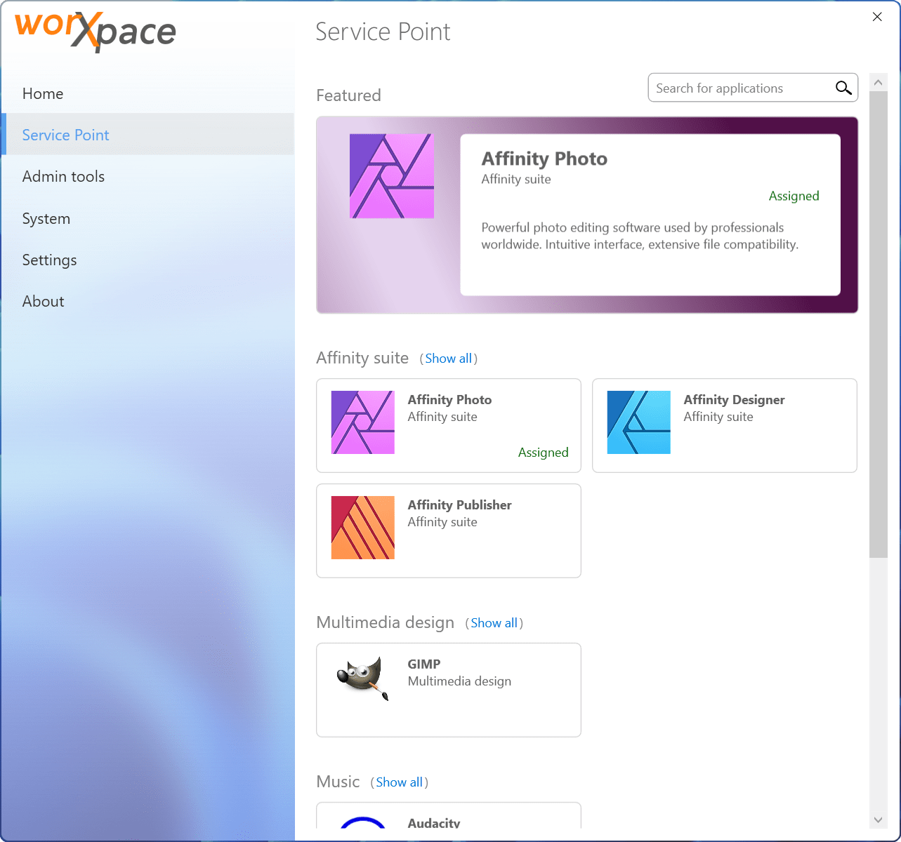901x842 pixels.
Task: Click the featured description text
Action: 640,236
